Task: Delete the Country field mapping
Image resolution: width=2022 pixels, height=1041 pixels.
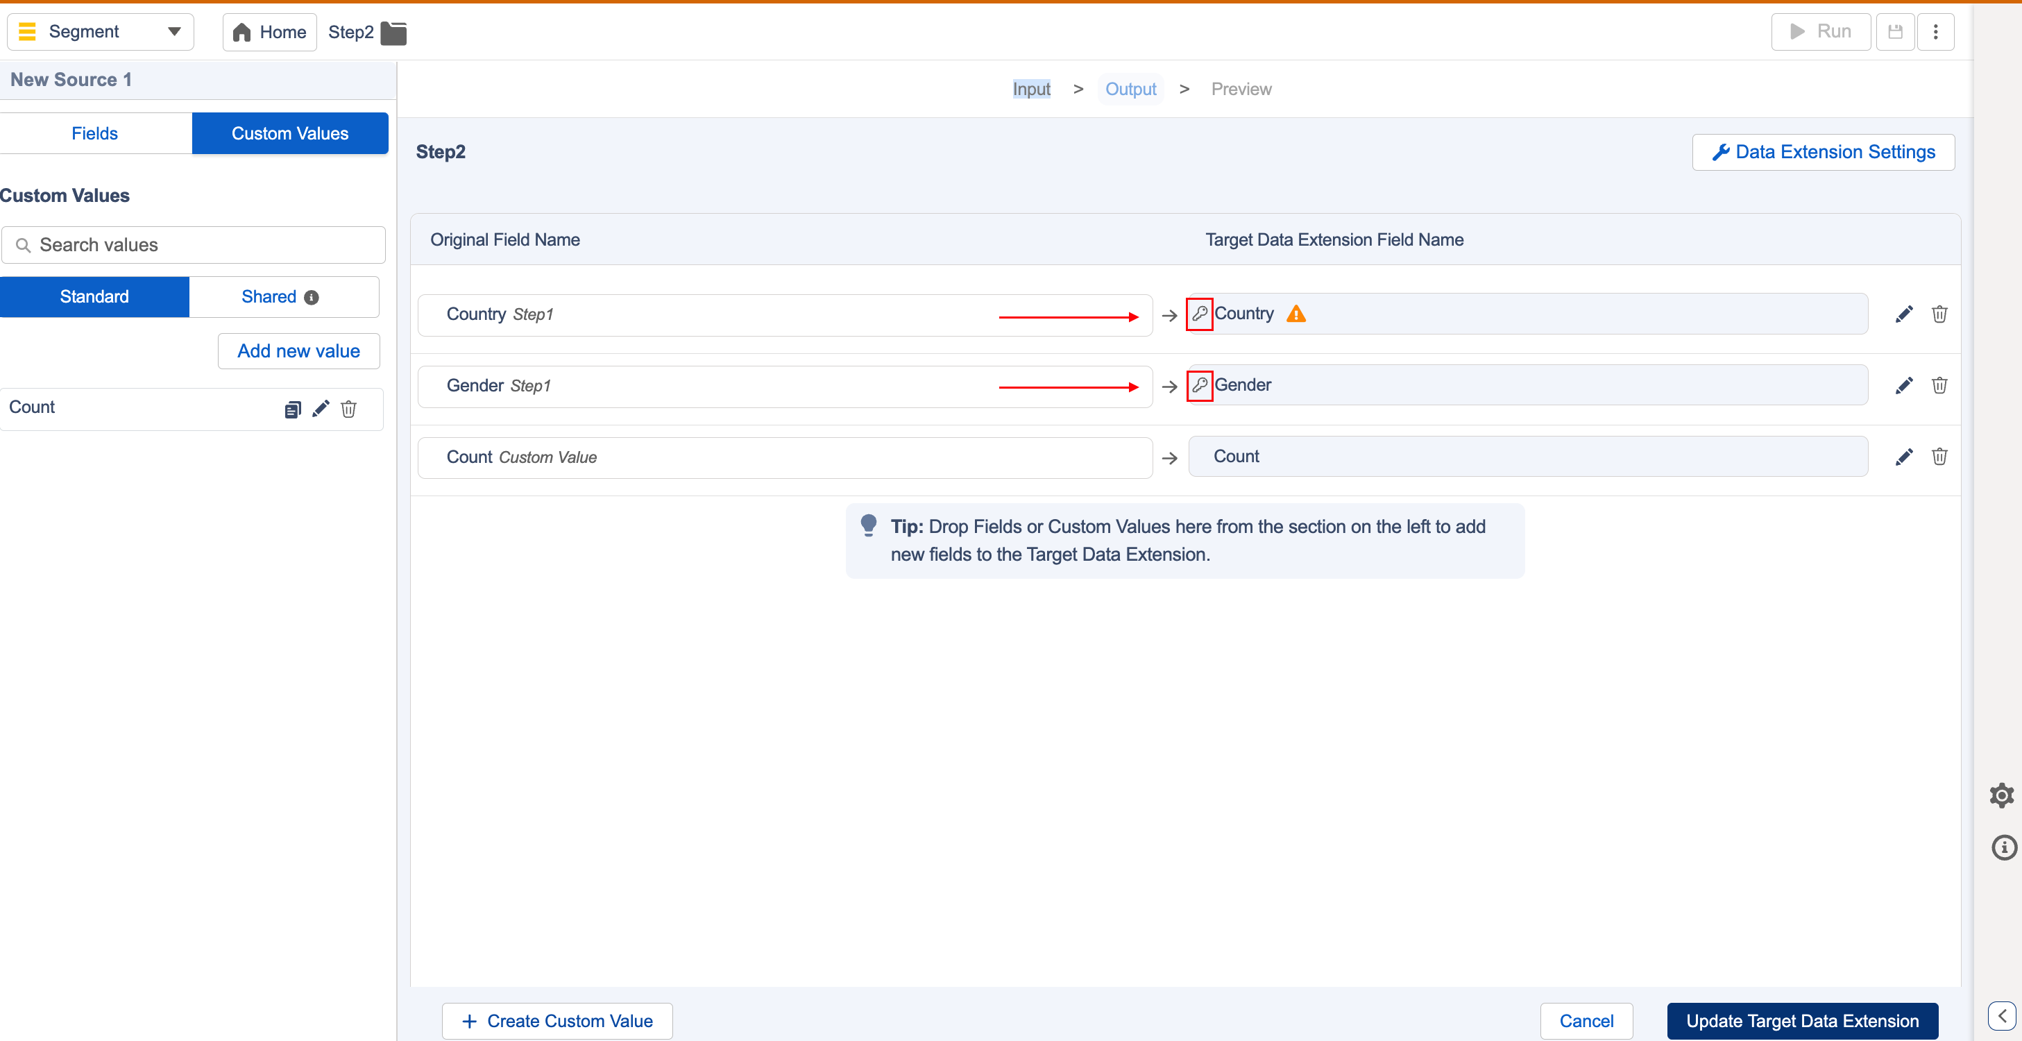Action: click(x=1939, y=314)
